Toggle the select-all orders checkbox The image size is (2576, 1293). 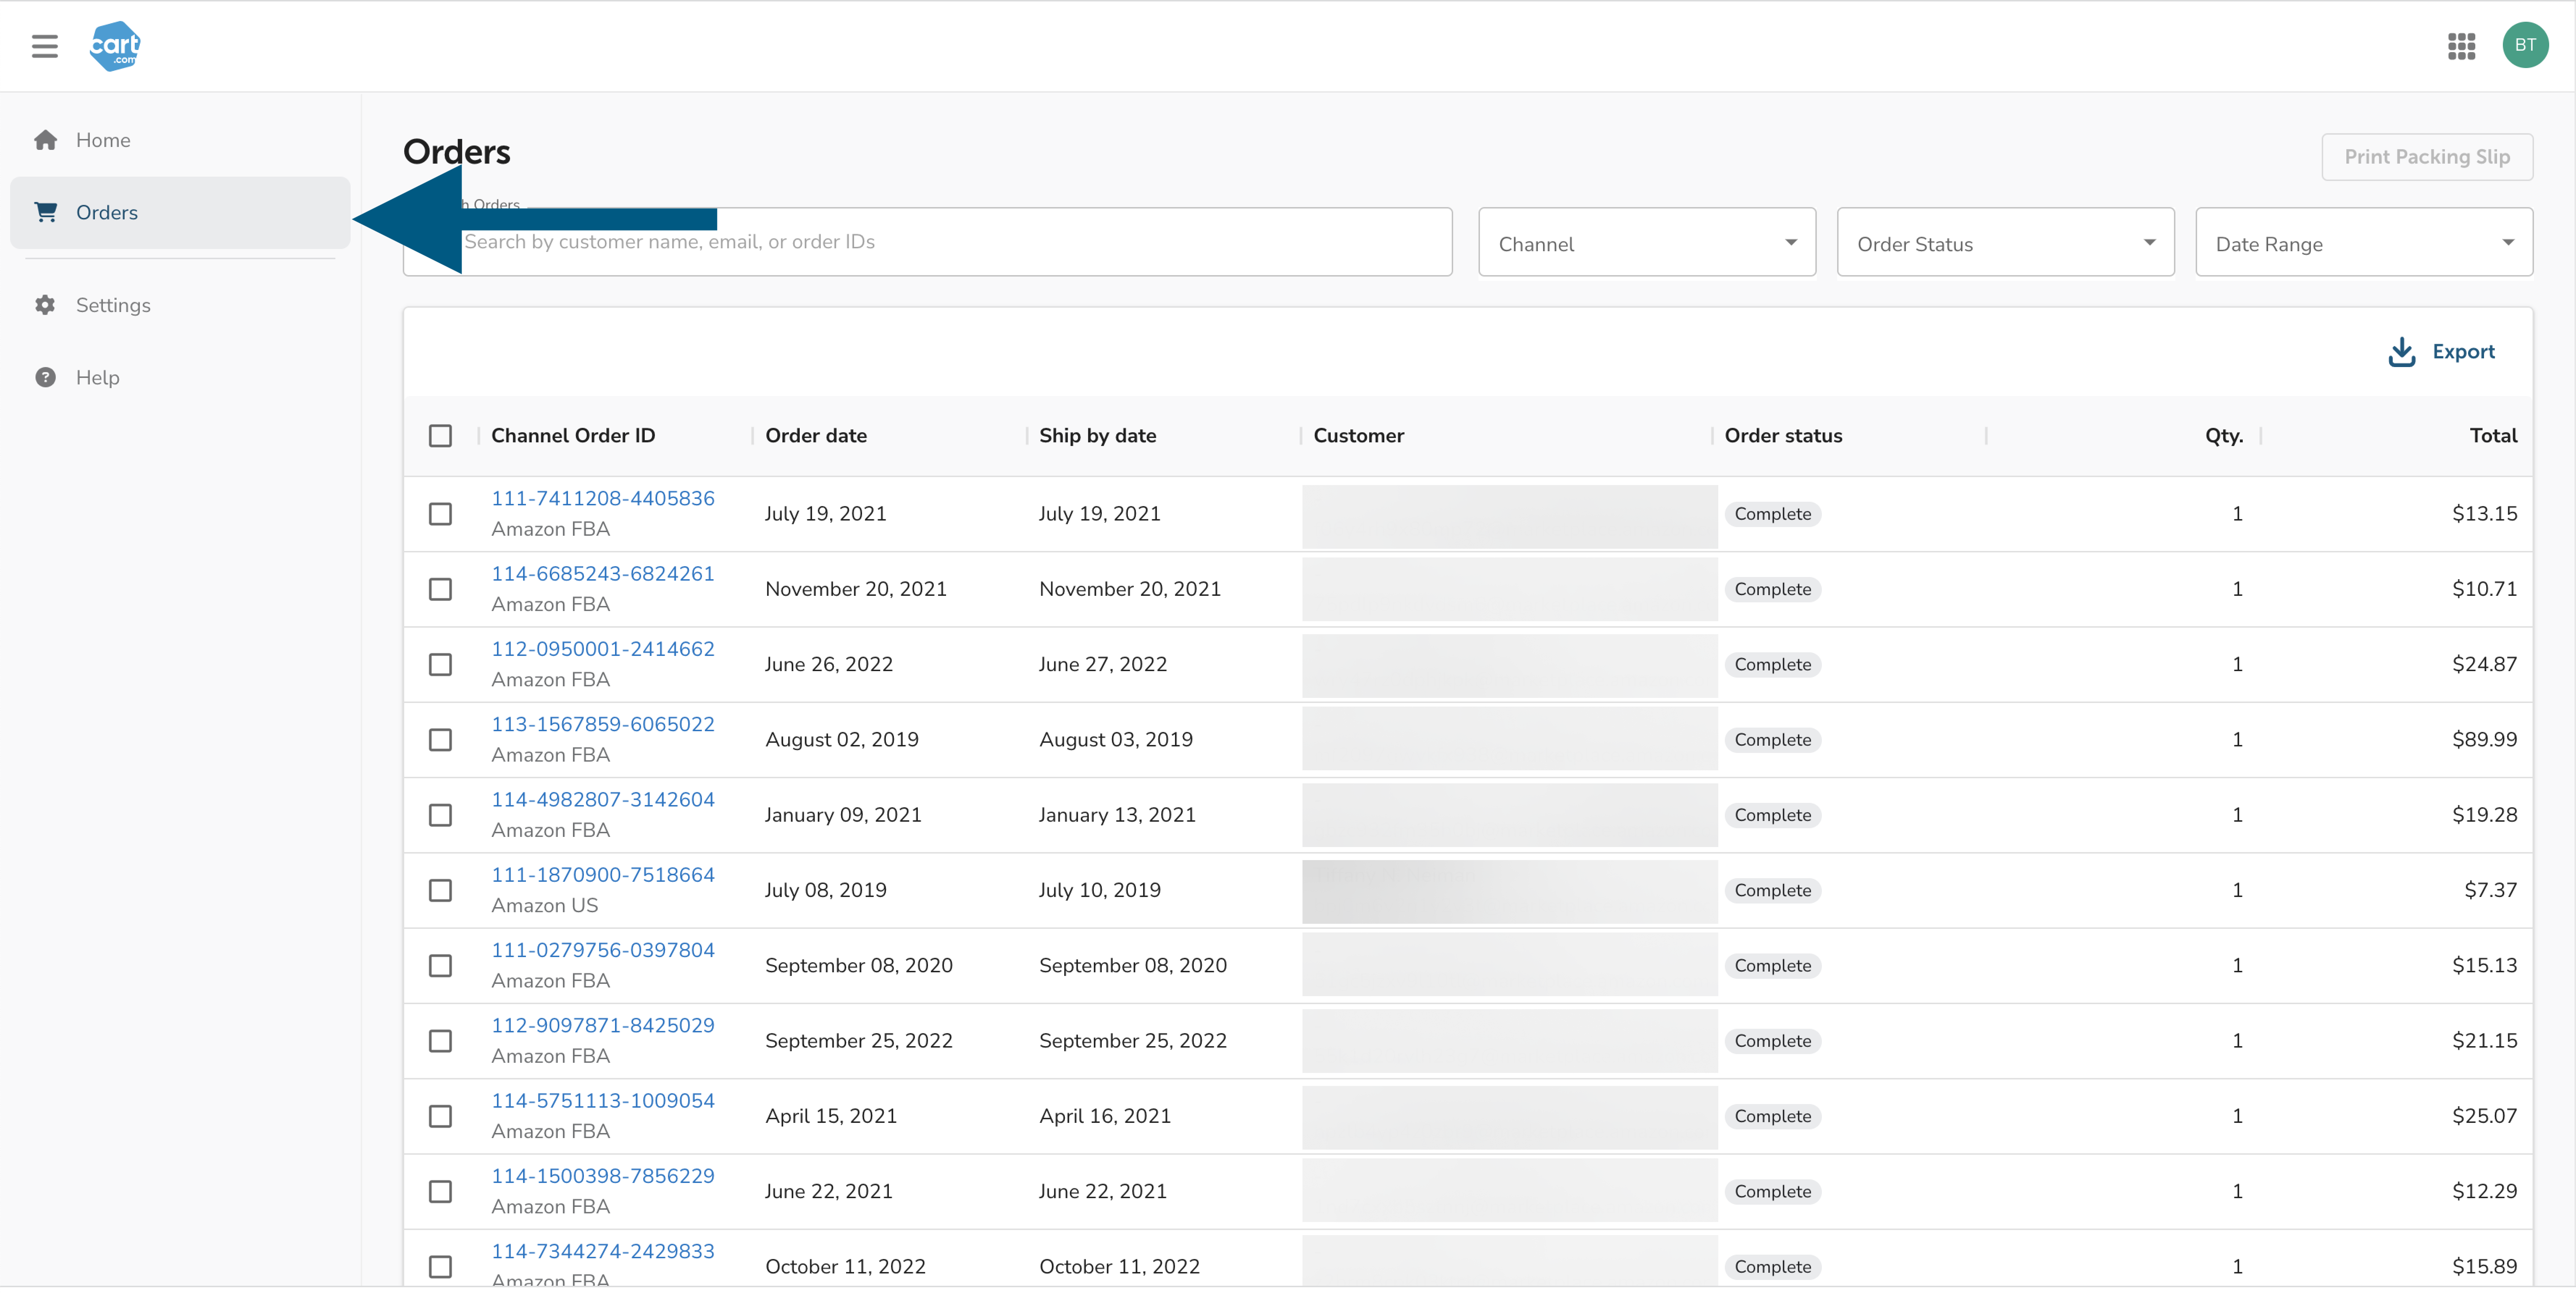tap(440, 436)
